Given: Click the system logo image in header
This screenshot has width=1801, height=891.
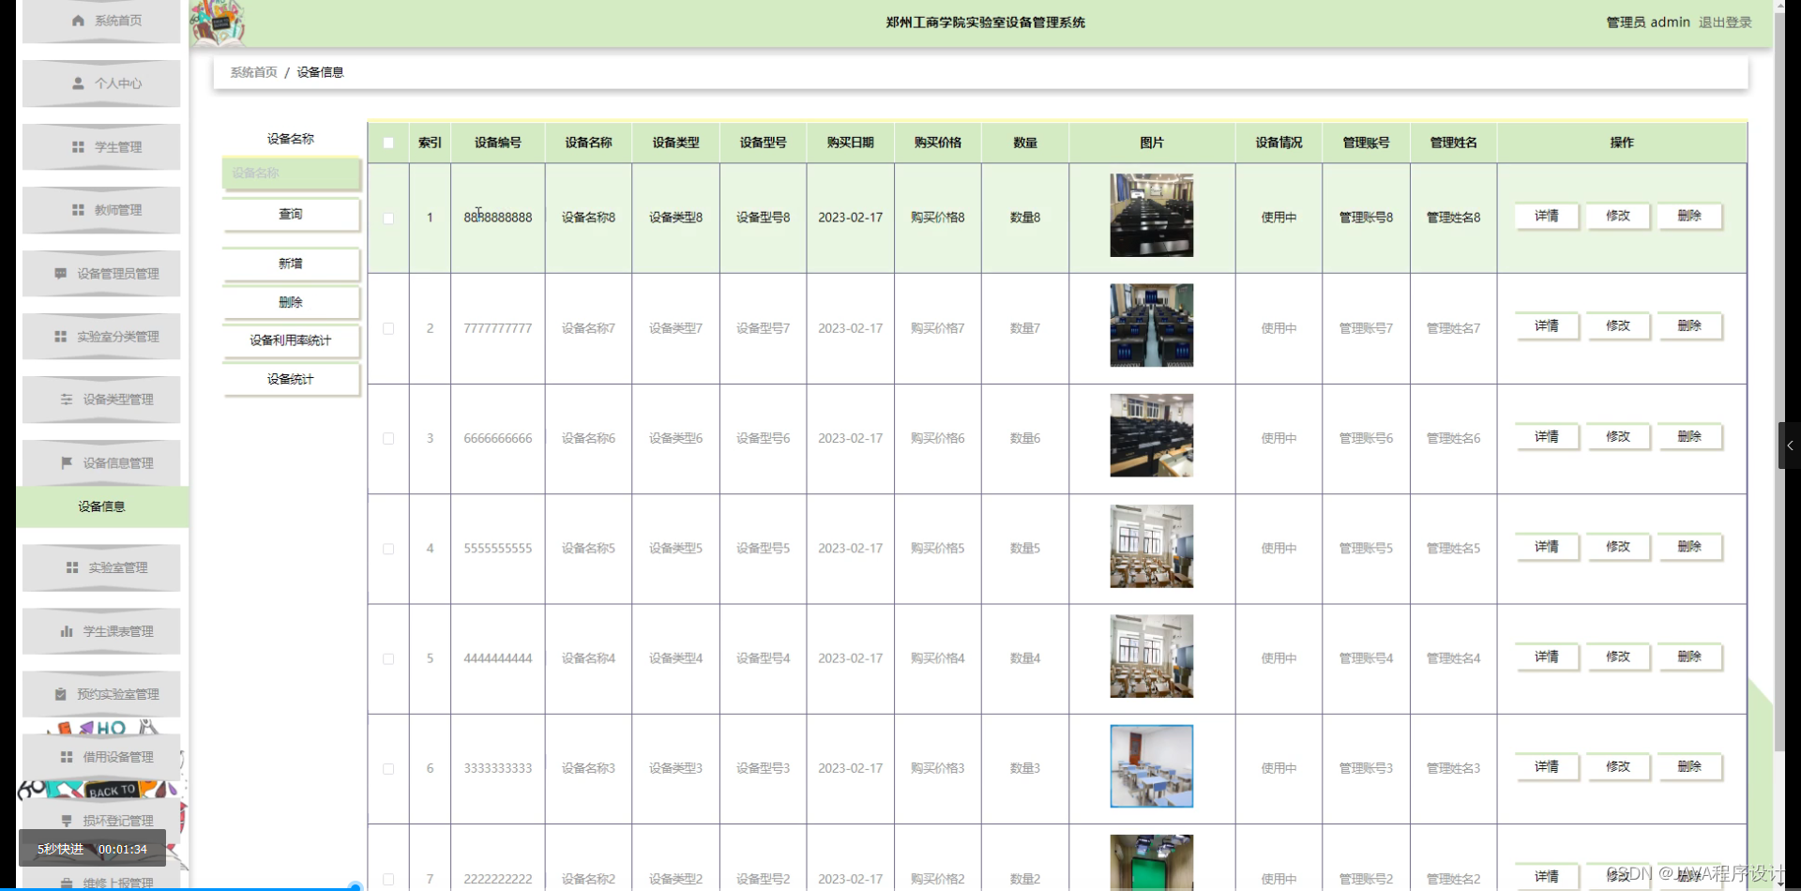Looking at the screenshot, I should (218, 23).
